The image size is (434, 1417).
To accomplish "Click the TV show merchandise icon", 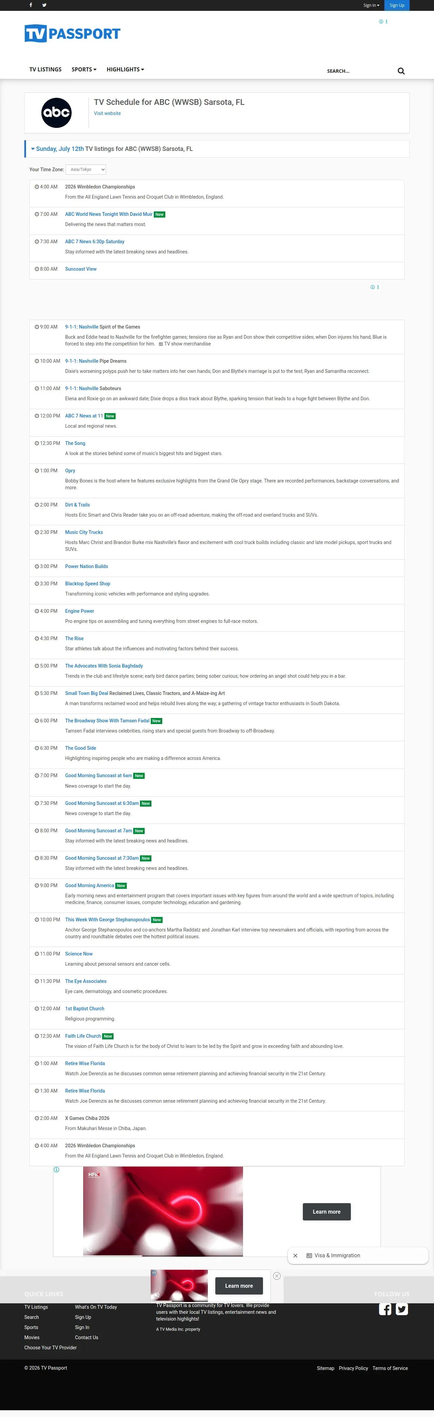I will (x=161, y=344).
